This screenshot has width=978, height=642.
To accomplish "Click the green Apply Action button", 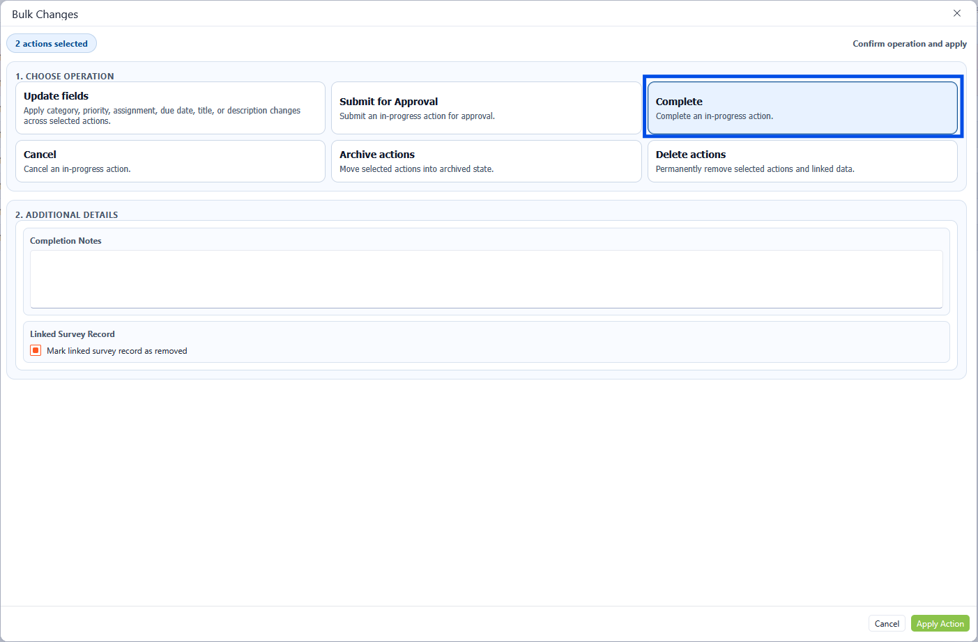I will point(940,624).
